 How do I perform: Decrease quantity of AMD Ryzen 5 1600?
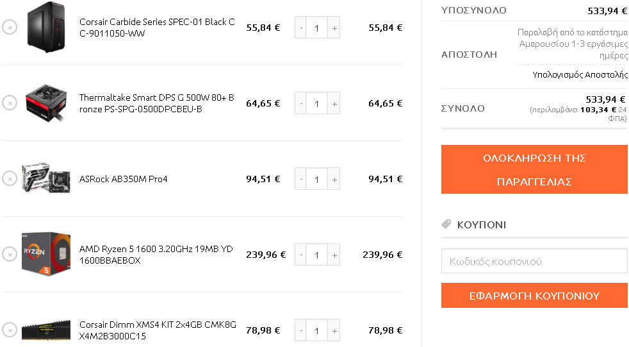(x=301, y=255)
